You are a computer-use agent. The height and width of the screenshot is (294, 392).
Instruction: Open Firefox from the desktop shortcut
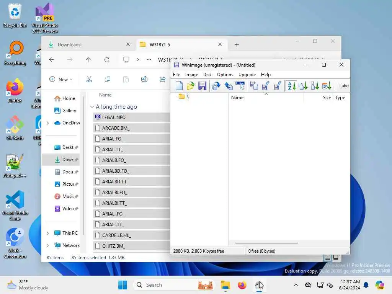tap(15, 91)
